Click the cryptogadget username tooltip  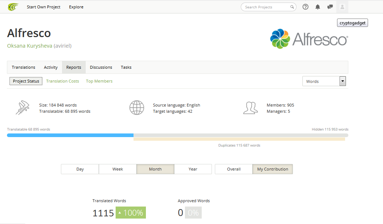[x=352, y=23]
